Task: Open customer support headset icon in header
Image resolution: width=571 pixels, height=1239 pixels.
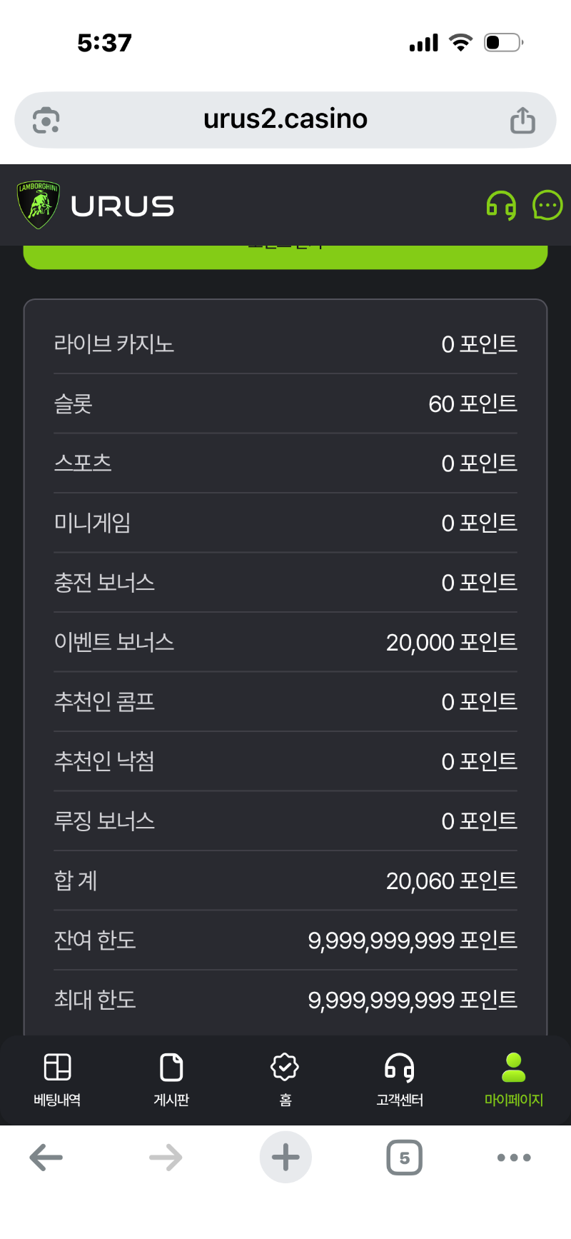Action: (x=501, y=206)
